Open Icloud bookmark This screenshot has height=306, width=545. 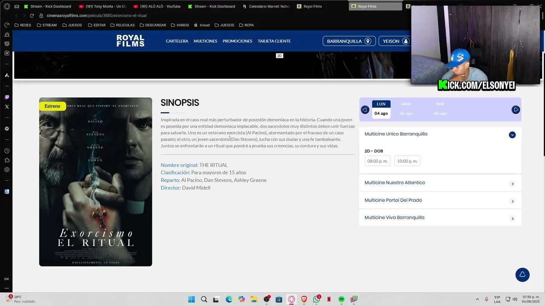tap(202, 25)
